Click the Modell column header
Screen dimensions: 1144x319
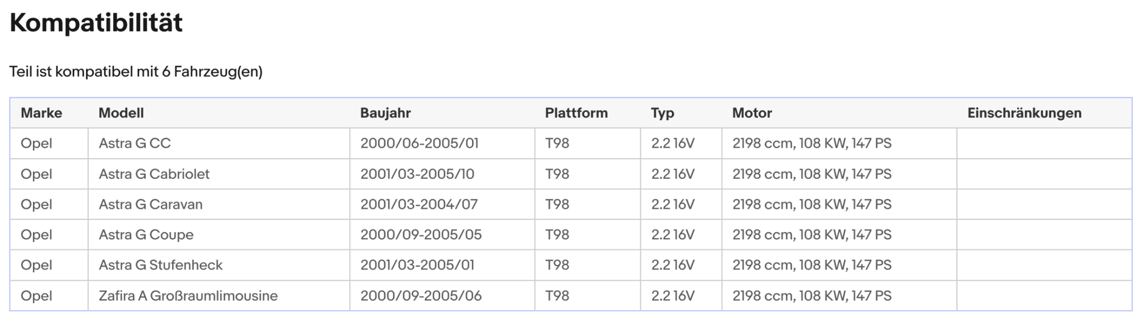tap(121, 113)
